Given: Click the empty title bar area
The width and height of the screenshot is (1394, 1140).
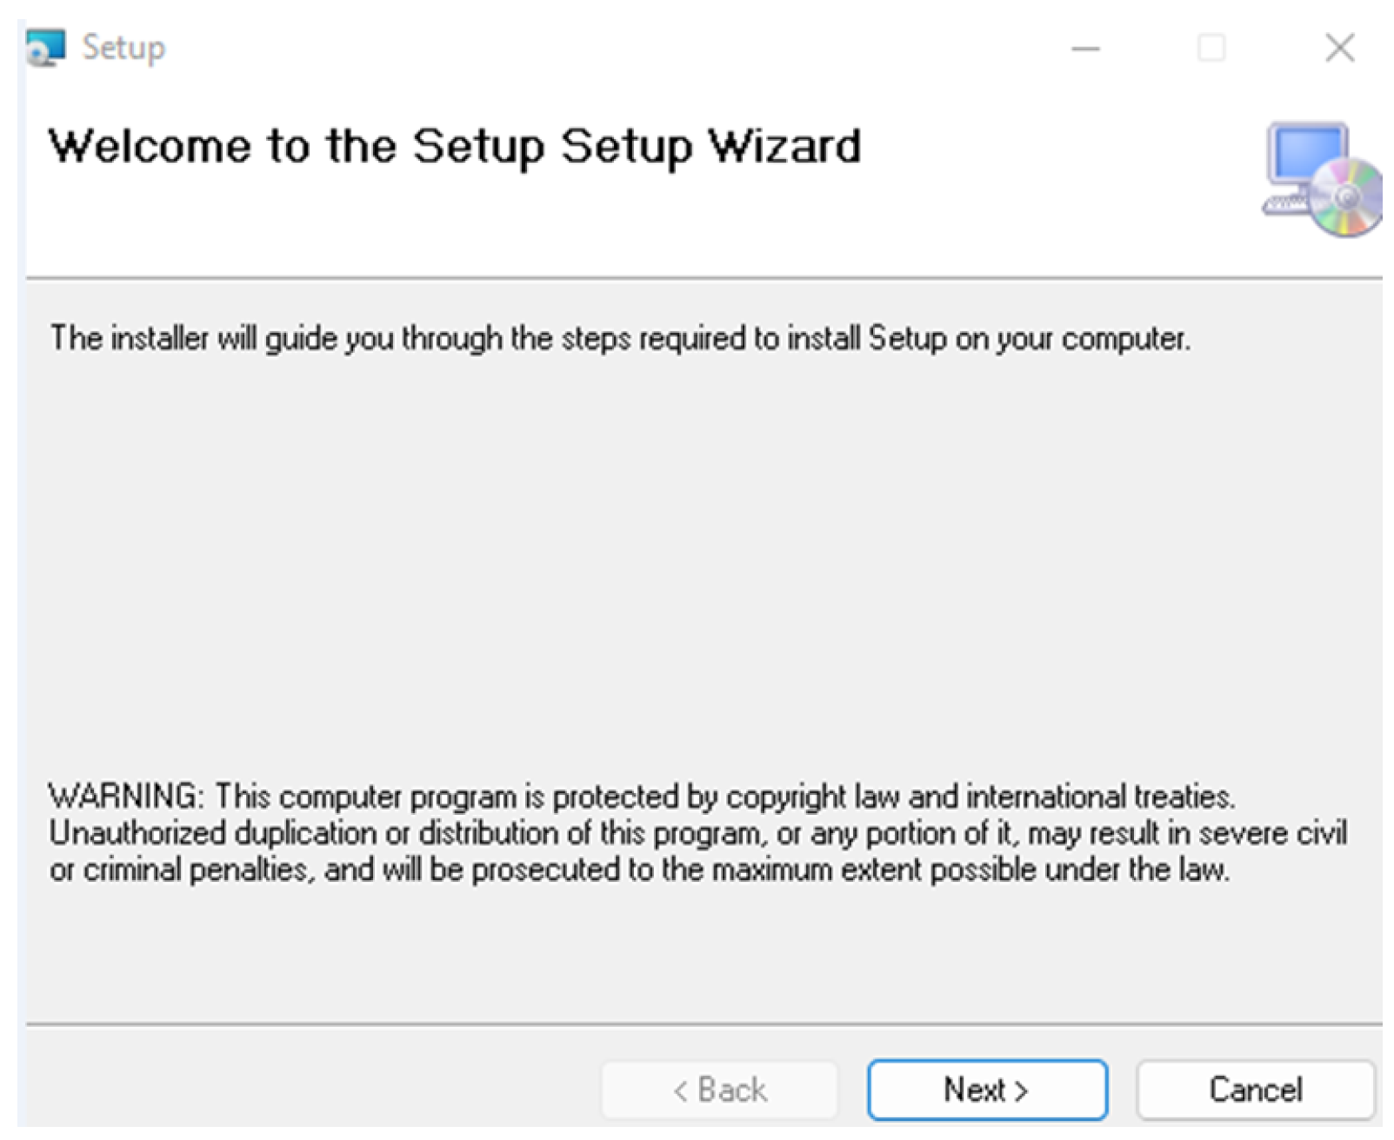Looking at the screenshot, I should [609, 48].
